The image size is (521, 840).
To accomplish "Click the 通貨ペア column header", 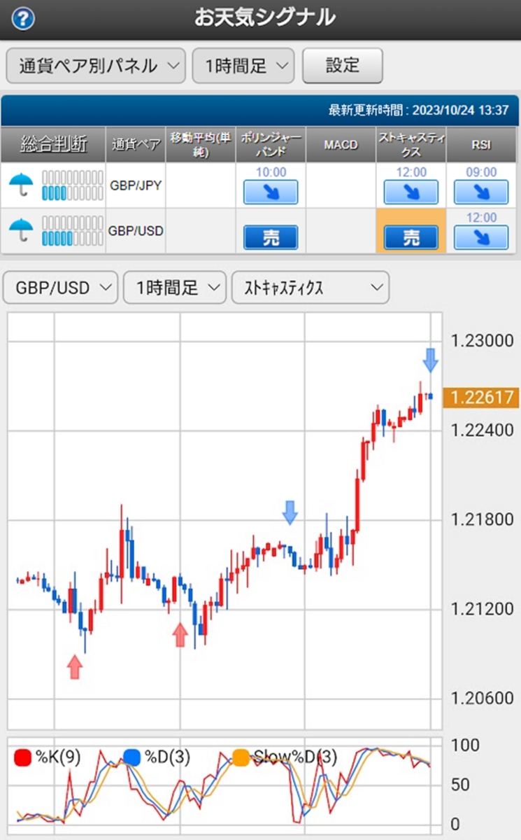I will tap(136, 144).
